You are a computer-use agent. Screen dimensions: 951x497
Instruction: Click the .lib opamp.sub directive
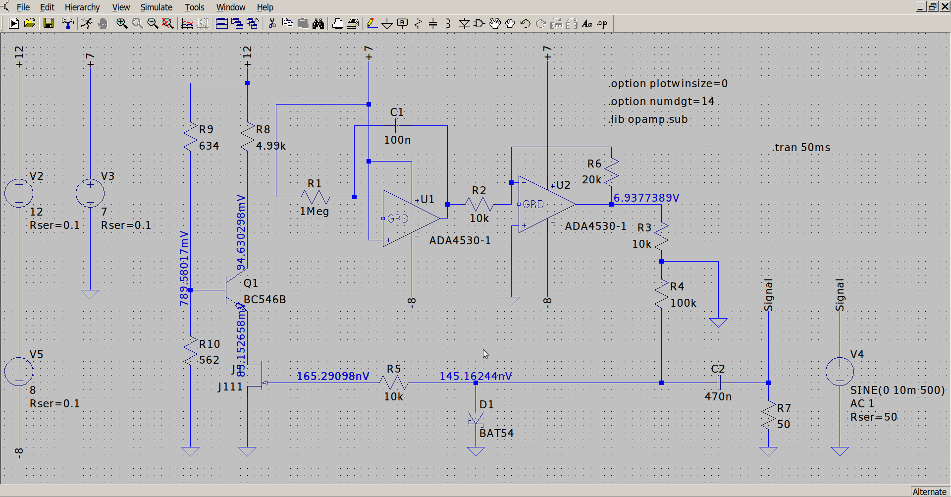point(648,119)
